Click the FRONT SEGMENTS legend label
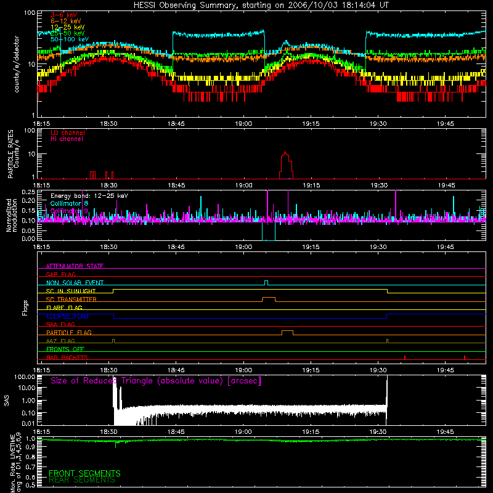 84,473
